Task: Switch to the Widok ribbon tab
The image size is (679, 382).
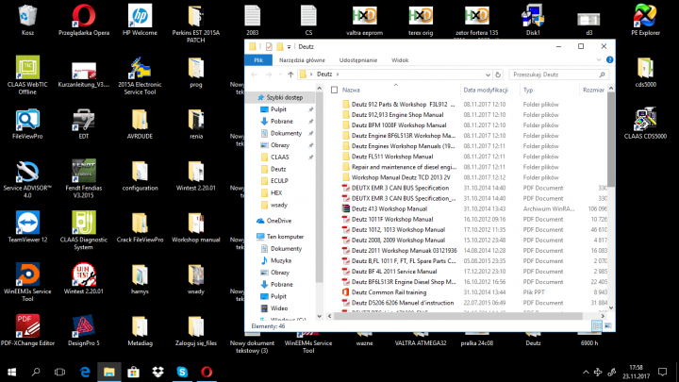Action: (400, 59)
